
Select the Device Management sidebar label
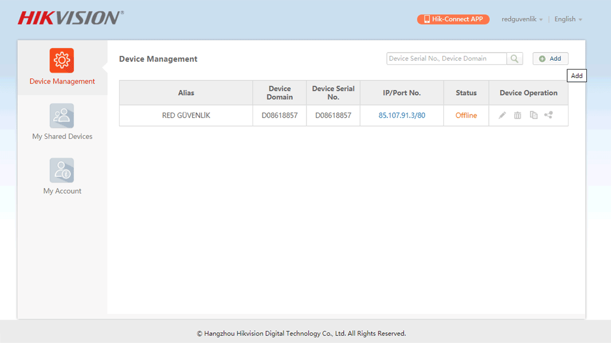tap(62, 81)
